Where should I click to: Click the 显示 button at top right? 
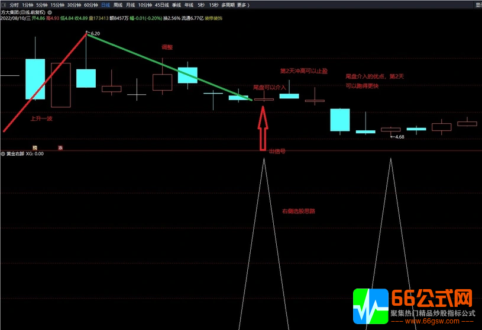[478, 5]
